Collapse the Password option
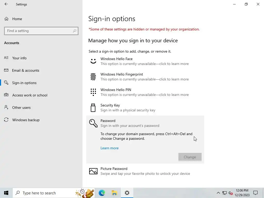 pyautogui.click(x=145, y=123)
